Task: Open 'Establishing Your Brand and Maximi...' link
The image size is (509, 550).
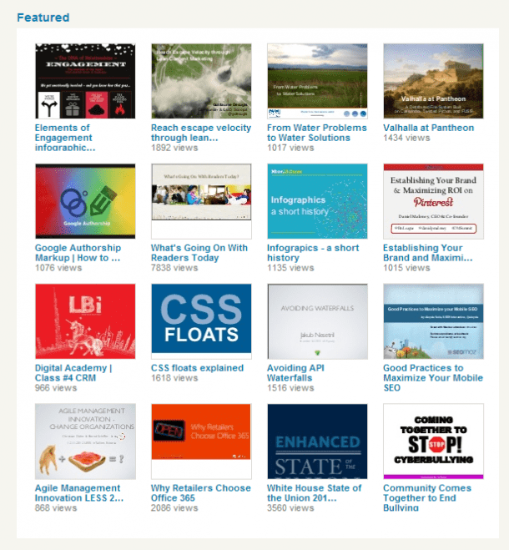Action: pyautogui.click(x=423, y=253)
